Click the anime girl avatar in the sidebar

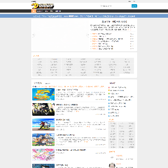[x=112, y=165]
